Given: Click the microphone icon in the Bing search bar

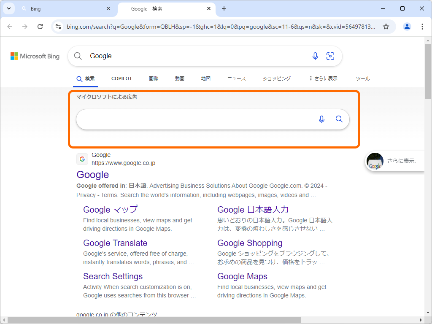Looking at the screenshot, I should (x=315, y=56).
